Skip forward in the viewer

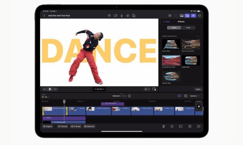(x=55, y=89)
